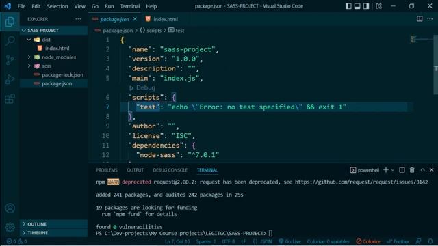Click the scripts breadcrumb segment
The height and width of the screenshot is (246, 438).
(151, 30)
